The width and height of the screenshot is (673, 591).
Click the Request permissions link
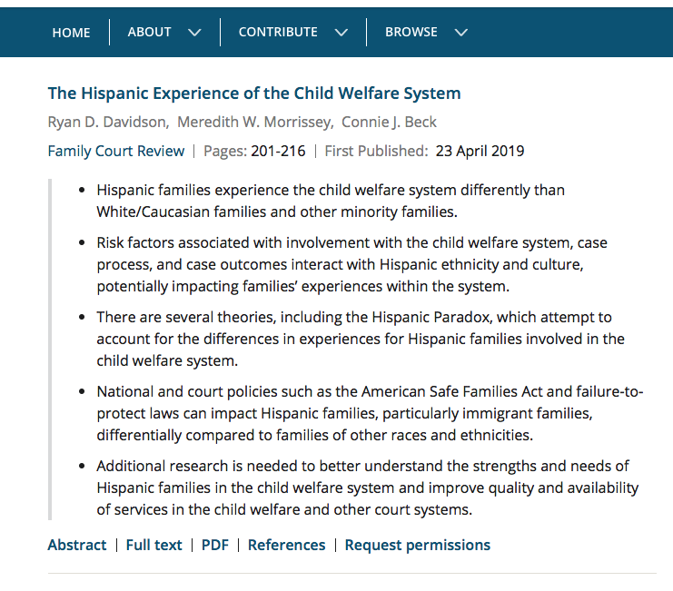coord(417,545)
